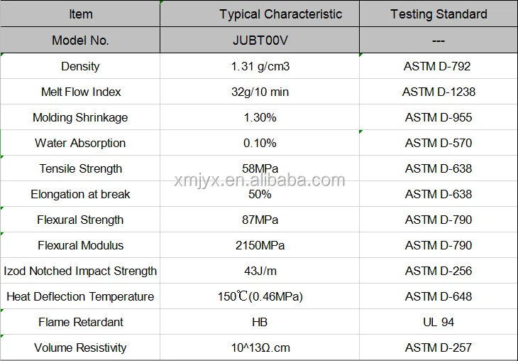Click the UL 94 standard cell

[438, 322]
